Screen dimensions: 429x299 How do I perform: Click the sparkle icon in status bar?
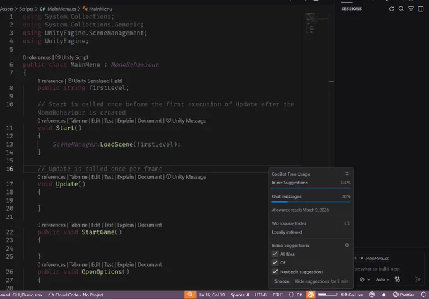click(x=384, y=295)
